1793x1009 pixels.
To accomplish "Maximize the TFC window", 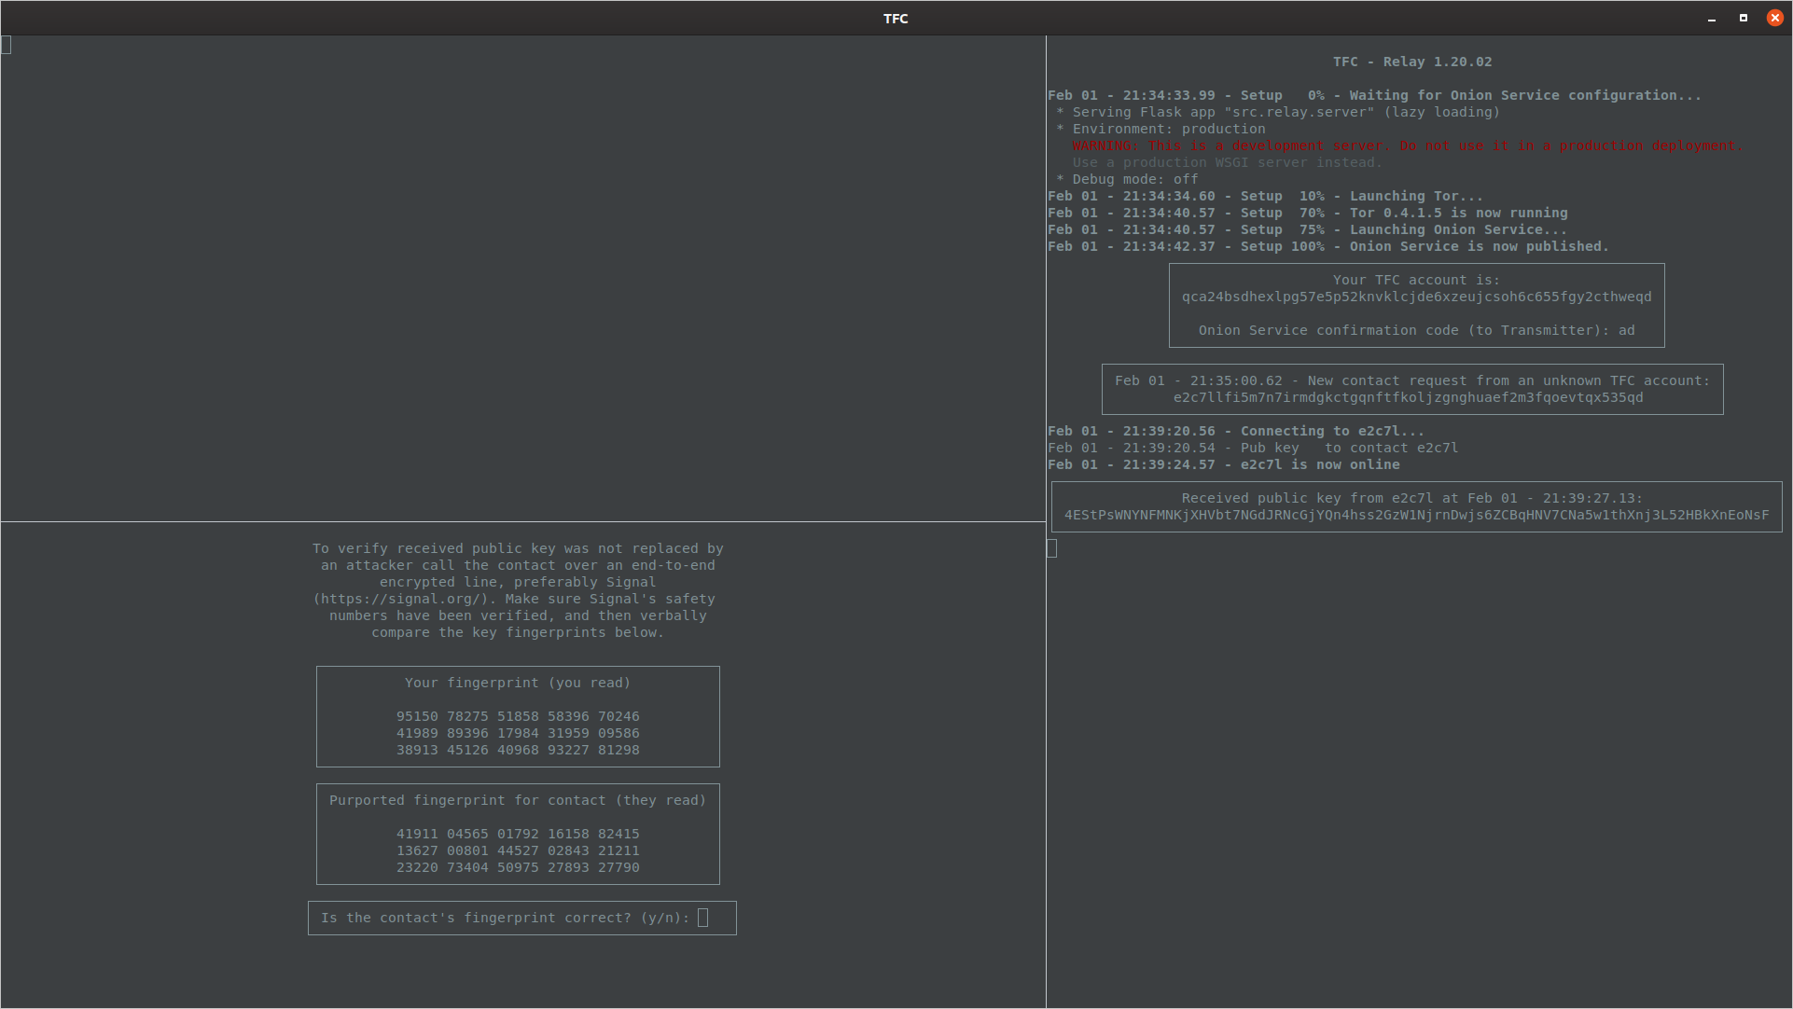I will click(1743, 18).
